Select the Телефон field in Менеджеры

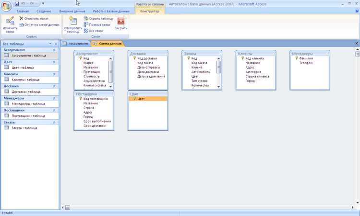[306, 63]
